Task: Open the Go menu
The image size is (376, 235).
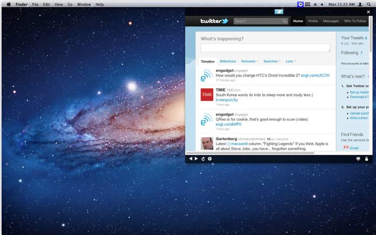Action: click(x=70, y=4)
